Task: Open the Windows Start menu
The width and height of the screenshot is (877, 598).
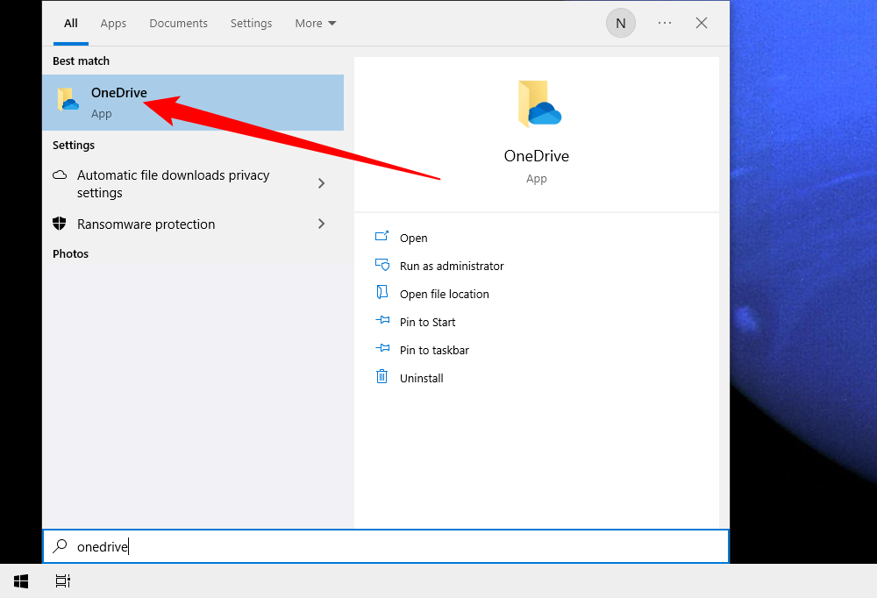Action: [x=20, y=580]
